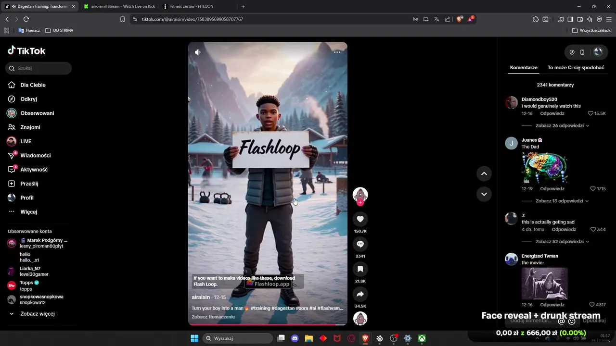Go to the next video with down arrow
The image size is (616, 346).
[484, 194]
